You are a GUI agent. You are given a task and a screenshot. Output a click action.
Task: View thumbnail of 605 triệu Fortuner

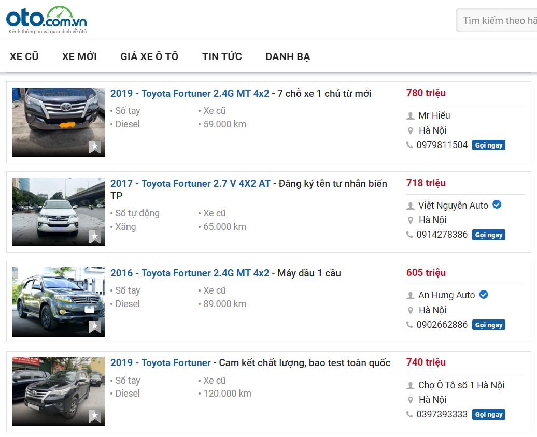click(59, 302)
